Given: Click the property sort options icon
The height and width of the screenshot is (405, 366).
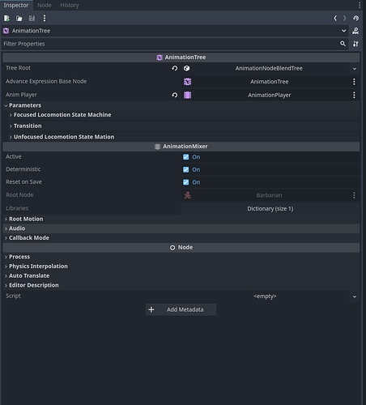Looking at the screenshot, I should (355, 44).
